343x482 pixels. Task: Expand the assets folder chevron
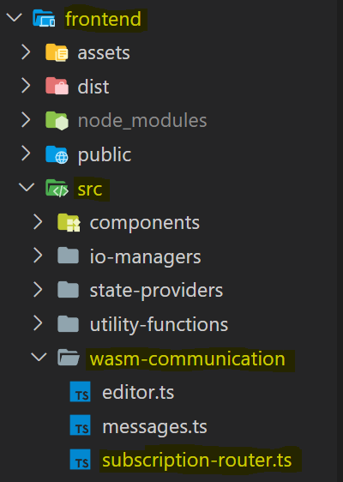(x=26, y=51)
